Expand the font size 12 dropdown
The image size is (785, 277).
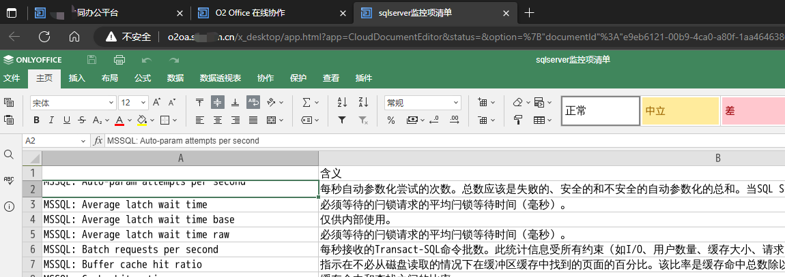[x=143, y=103]
